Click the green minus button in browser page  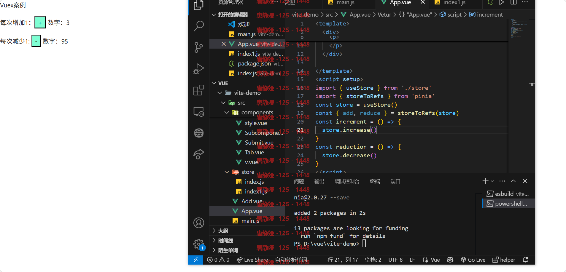click(x=36, y=41)
